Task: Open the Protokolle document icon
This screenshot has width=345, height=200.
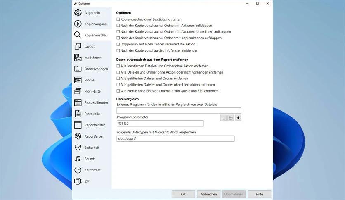Action: 78,114
